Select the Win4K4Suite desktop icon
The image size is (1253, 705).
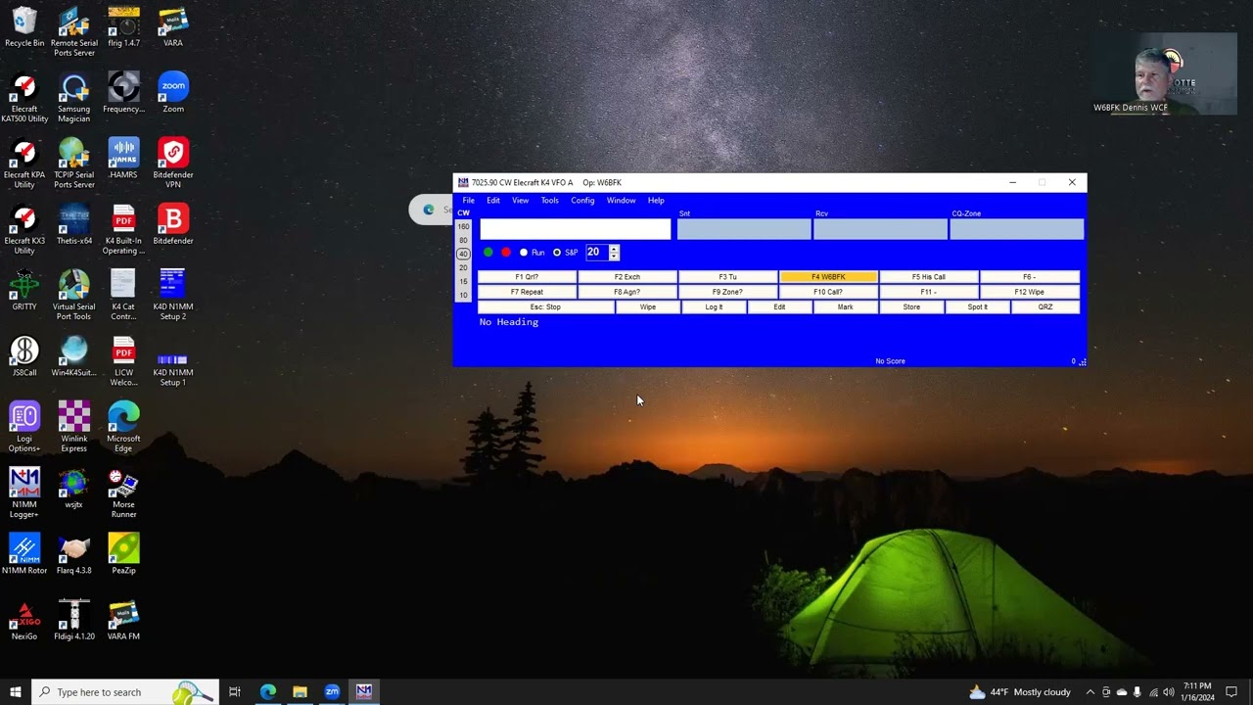pos(74,355)
